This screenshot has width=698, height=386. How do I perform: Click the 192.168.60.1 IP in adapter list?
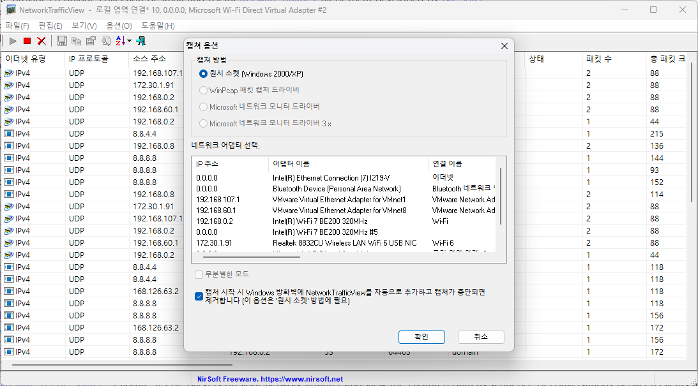216,211
